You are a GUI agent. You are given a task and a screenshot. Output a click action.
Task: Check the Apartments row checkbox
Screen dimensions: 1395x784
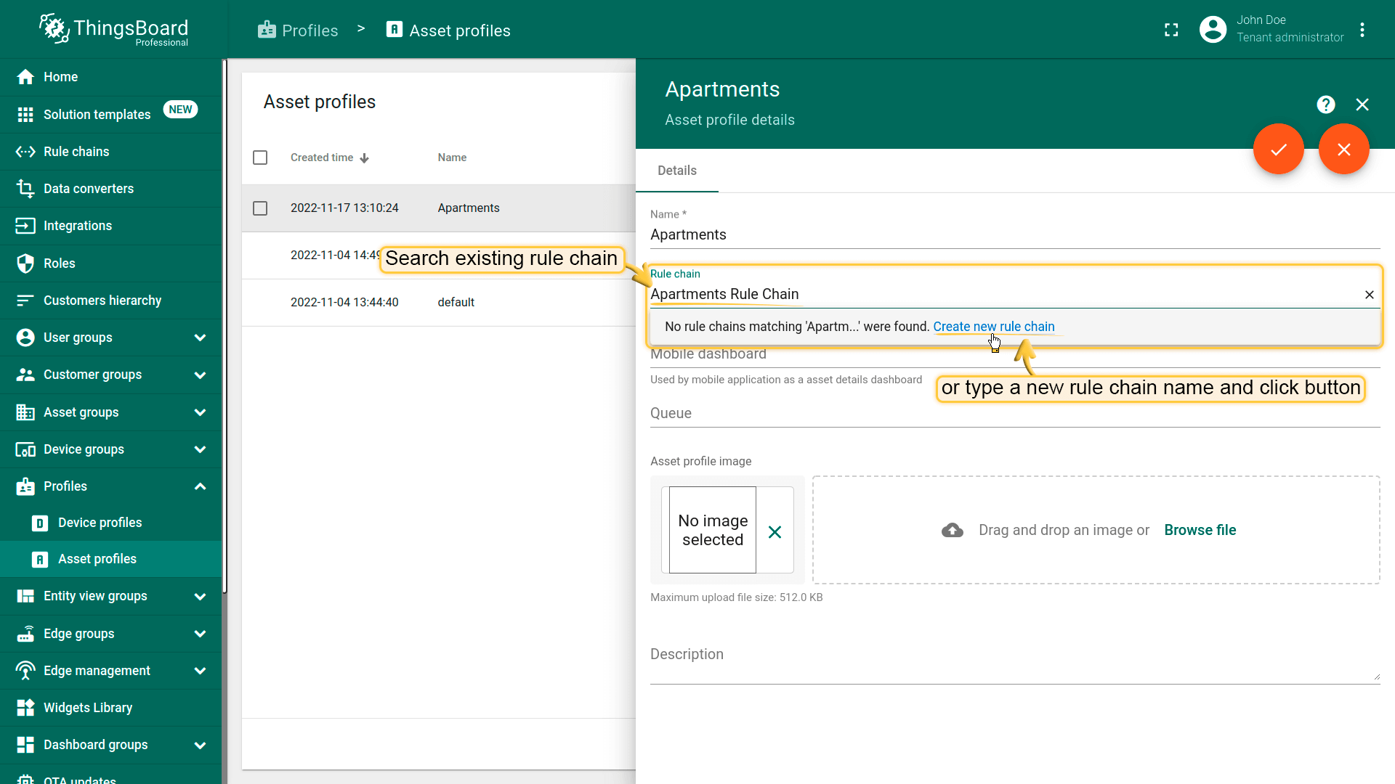pyautogui.click(x=260, y=208)
